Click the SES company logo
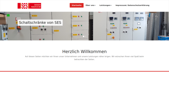Viewport: 169px width, 106px height. click(29, 6)
